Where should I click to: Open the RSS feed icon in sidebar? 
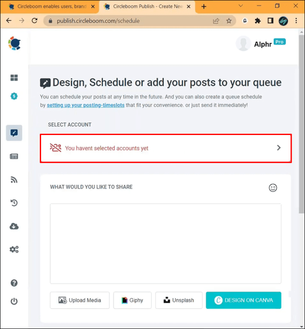tap(14, 179)
